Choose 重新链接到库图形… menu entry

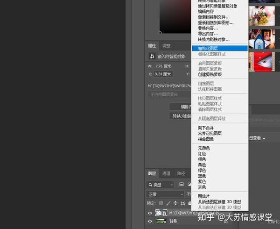[x=220, y=23]
